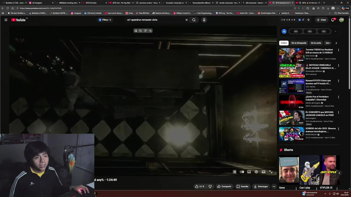Open the playlist list icon in header
The width and height of the screenshot is (351, 197).
pyautogui.click(x=304, y=20)
